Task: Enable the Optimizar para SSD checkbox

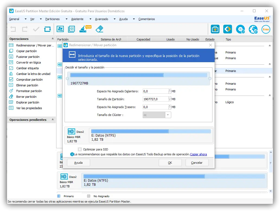Action: coord(80,149)
